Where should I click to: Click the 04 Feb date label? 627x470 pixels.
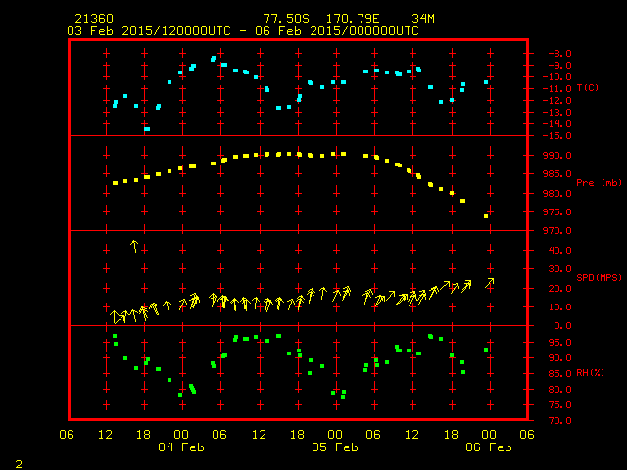[181, 446]
